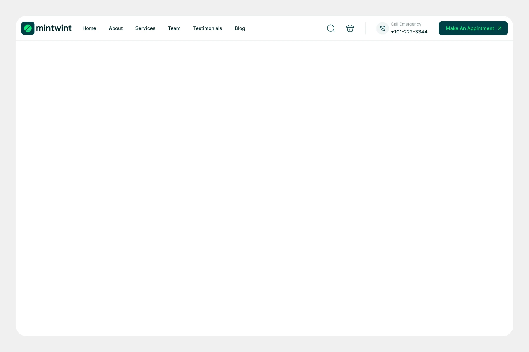Open the search magnifier icon

click(x=331, y=28)
